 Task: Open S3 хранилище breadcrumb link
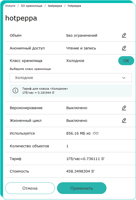pyautogui.click(x=31, y=6)
